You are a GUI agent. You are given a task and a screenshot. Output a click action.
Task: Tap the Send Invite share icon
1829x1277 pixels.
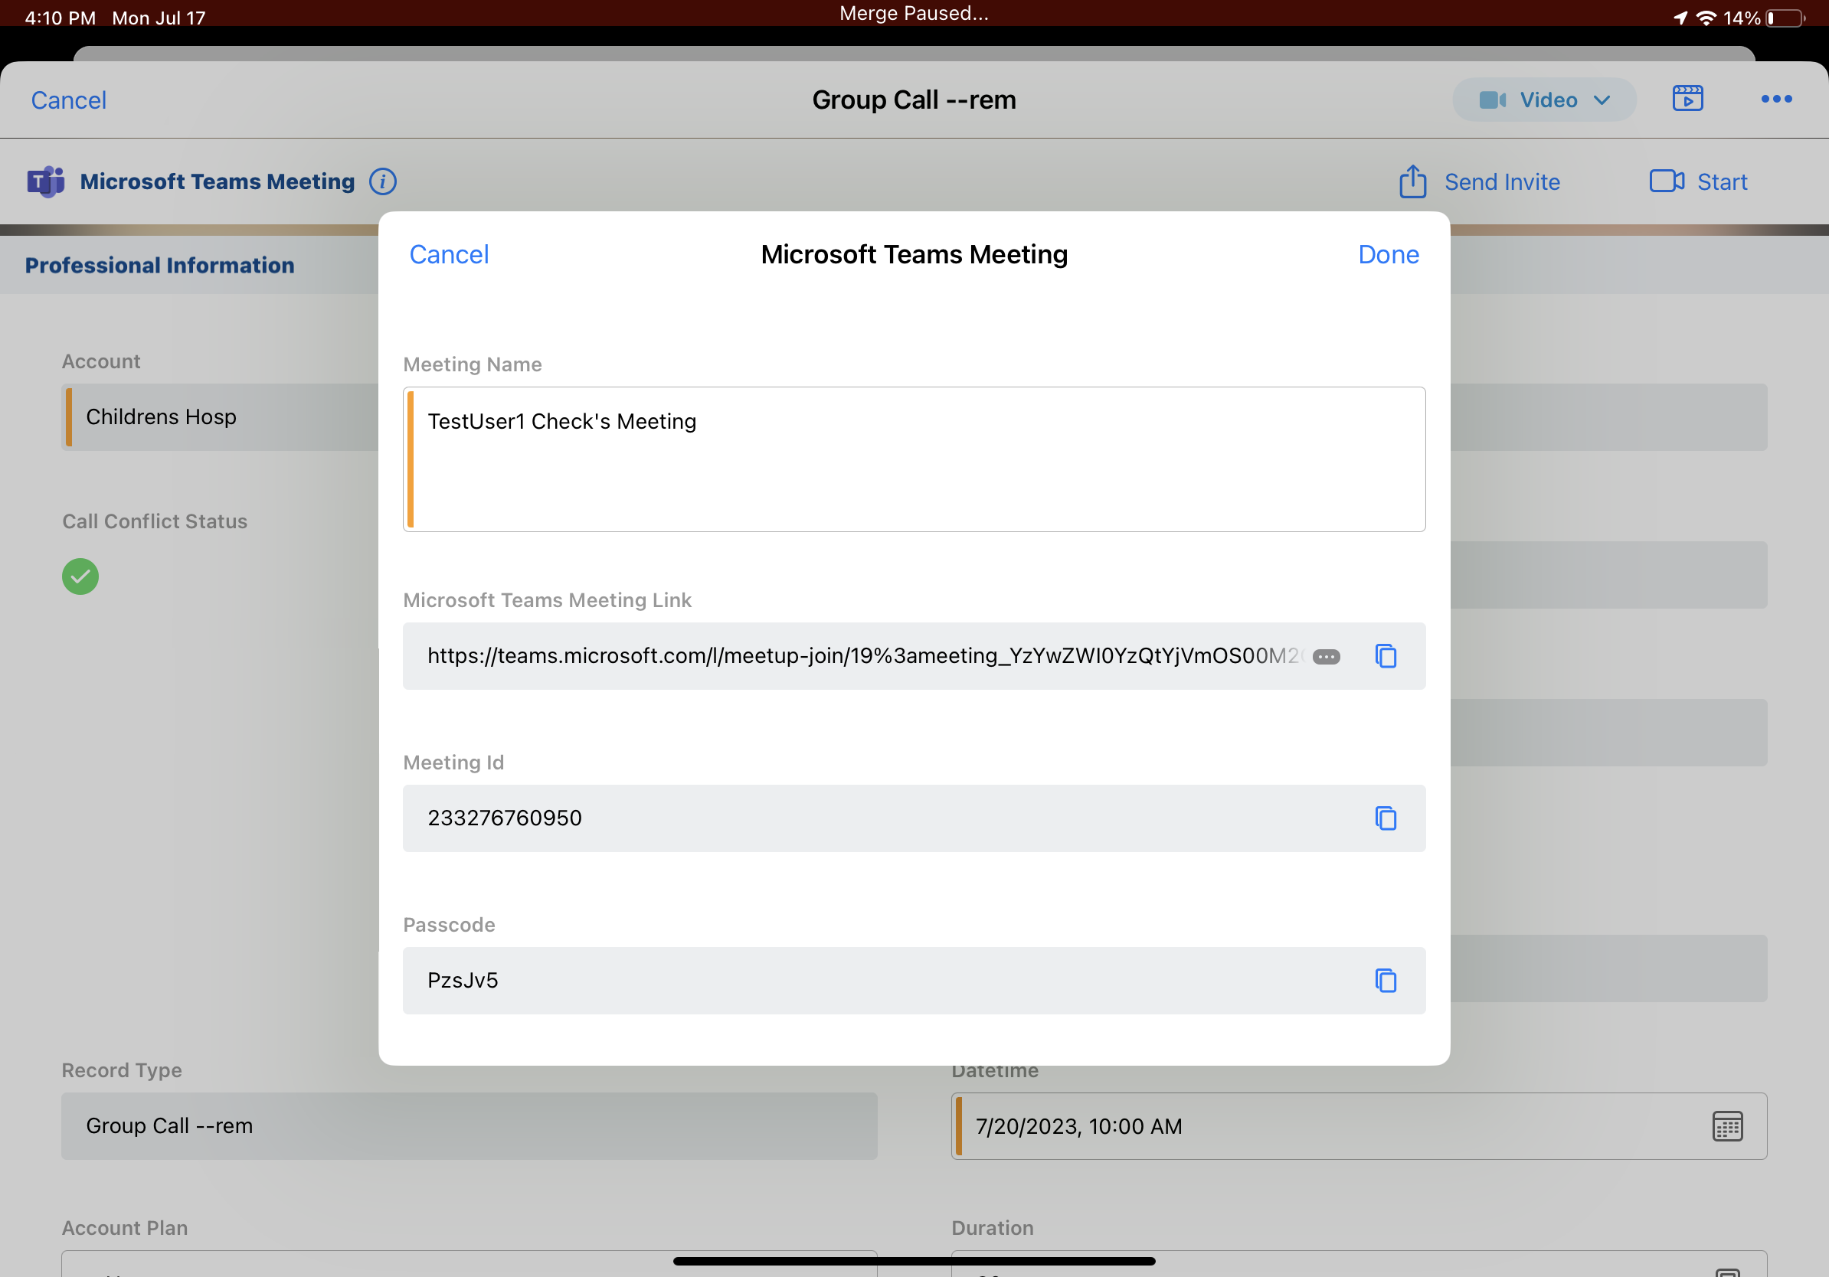point(1412,181)
